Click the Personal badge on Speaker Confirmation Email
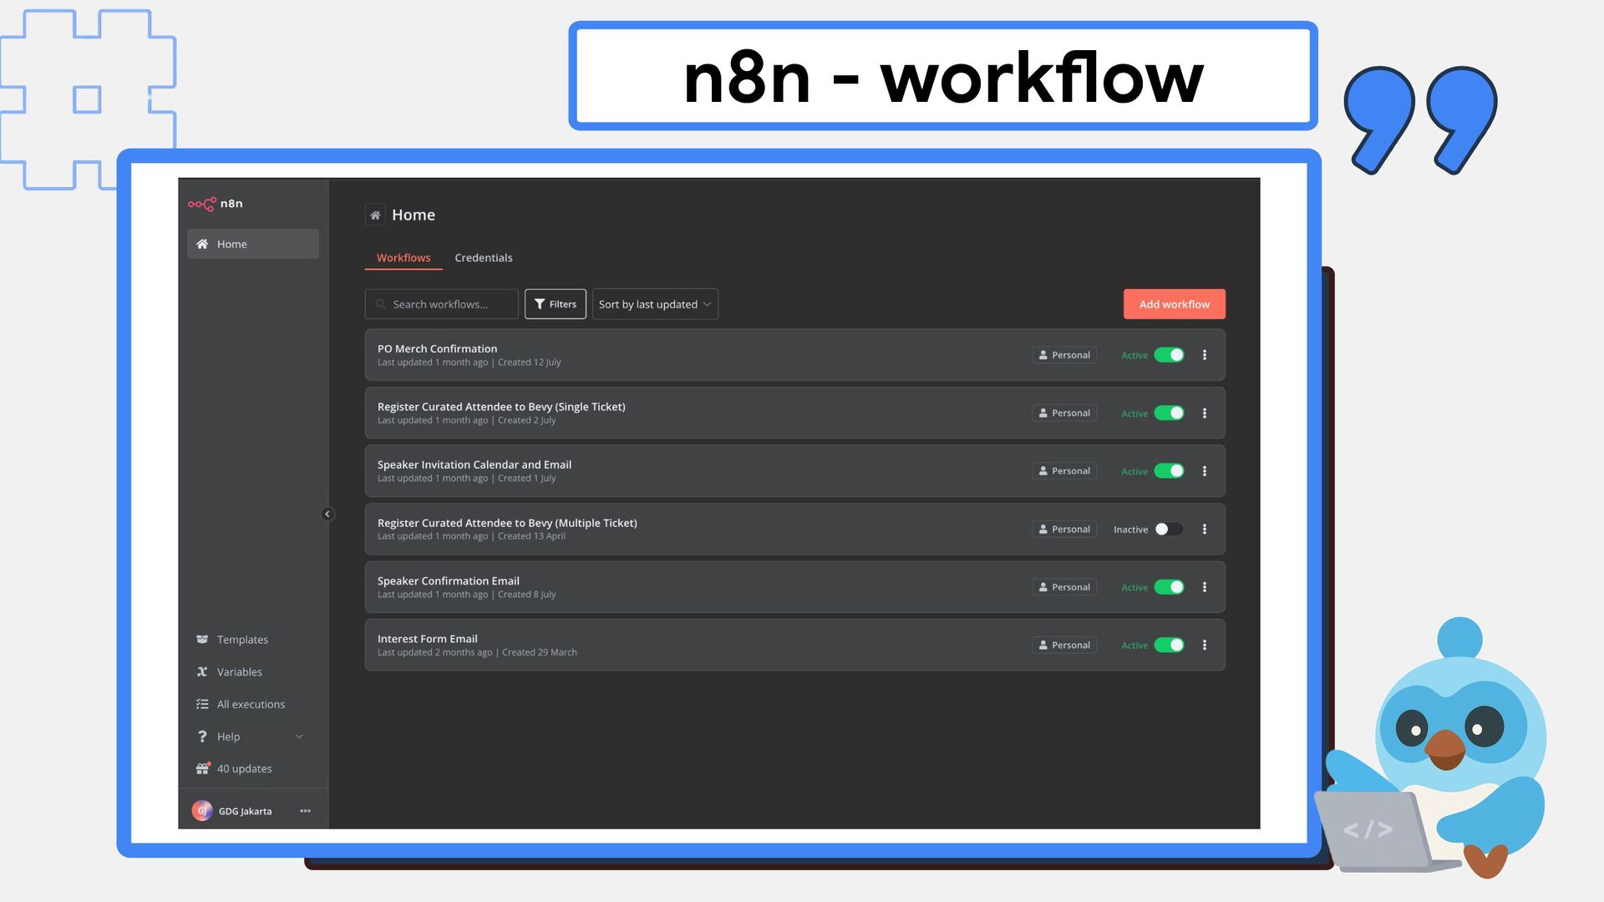Viewport: 1604px width, 902px height. click(1063, 587)
